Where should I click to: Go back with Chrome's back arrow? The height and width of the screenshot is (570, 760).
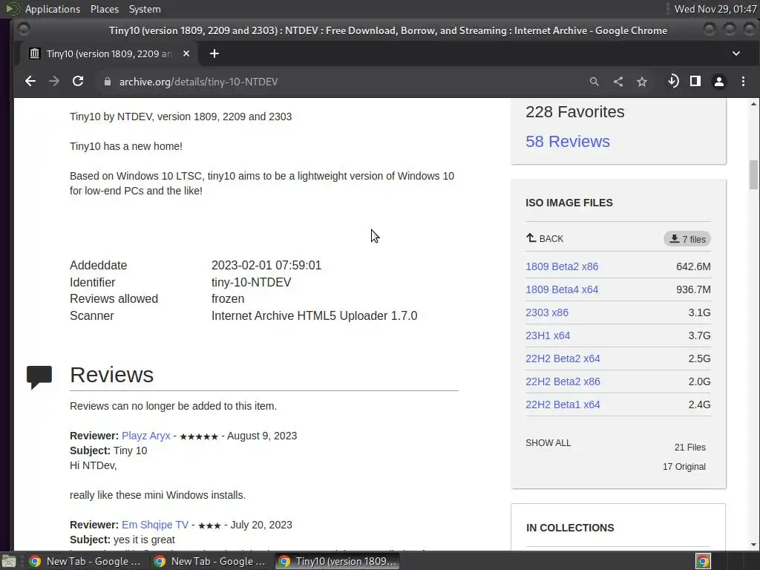[30, 82]
